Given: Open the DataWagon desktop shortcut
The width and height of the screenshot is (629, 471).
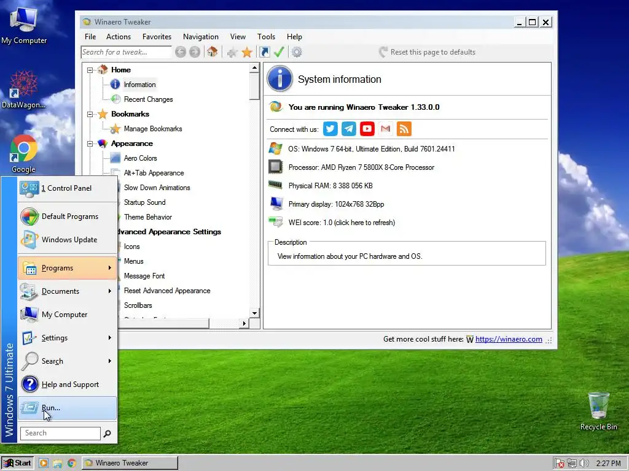Looking at the screenshot, I should (23, 90).
